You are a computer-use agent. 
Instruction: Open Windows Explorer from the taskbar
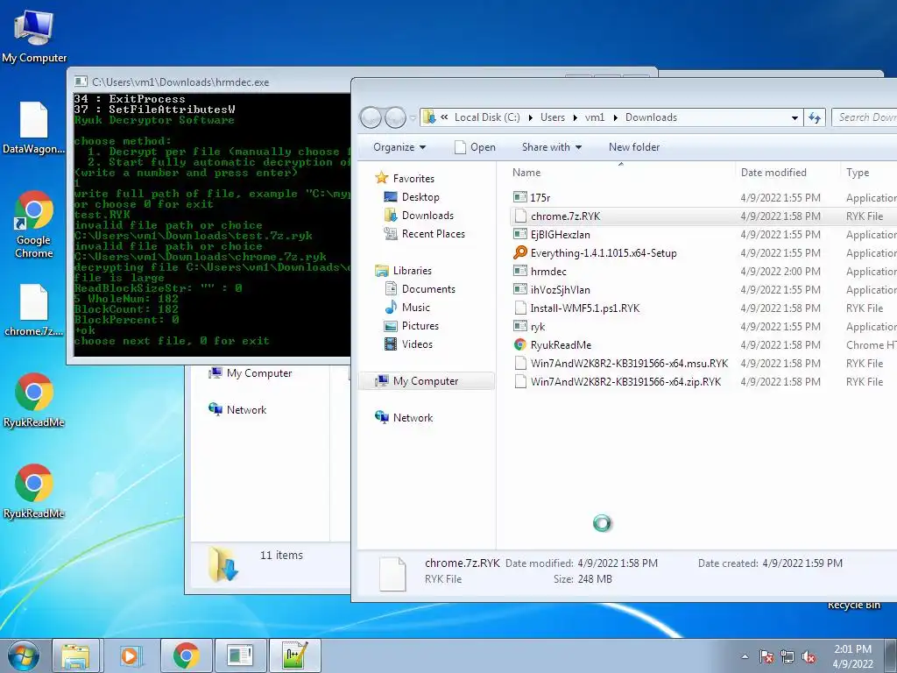(x=75, y=655)
